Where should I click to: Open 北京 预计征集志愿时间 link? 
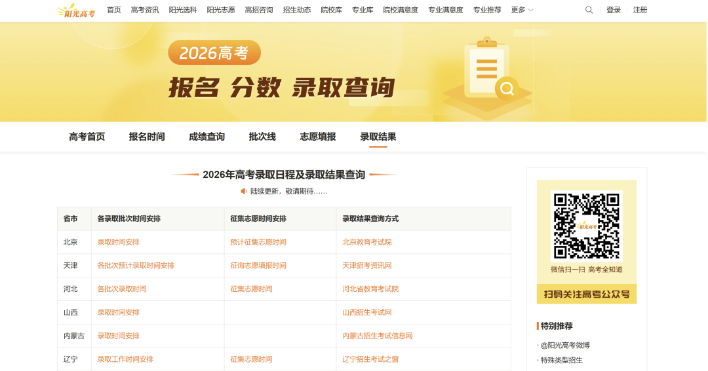(258, 242)
